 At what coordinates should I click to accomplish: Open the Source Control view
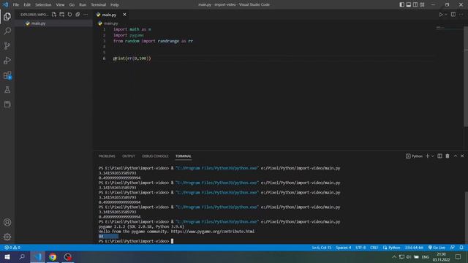click(7, 45)
